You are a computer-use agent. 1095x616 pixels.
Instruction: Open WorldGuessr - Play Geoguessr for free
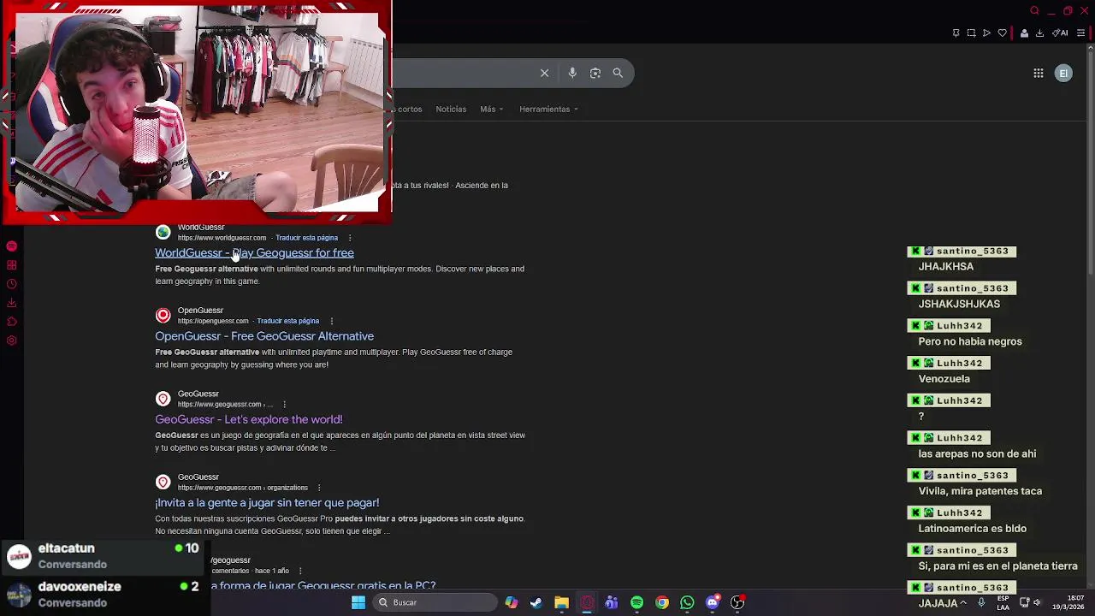point(254,252)
